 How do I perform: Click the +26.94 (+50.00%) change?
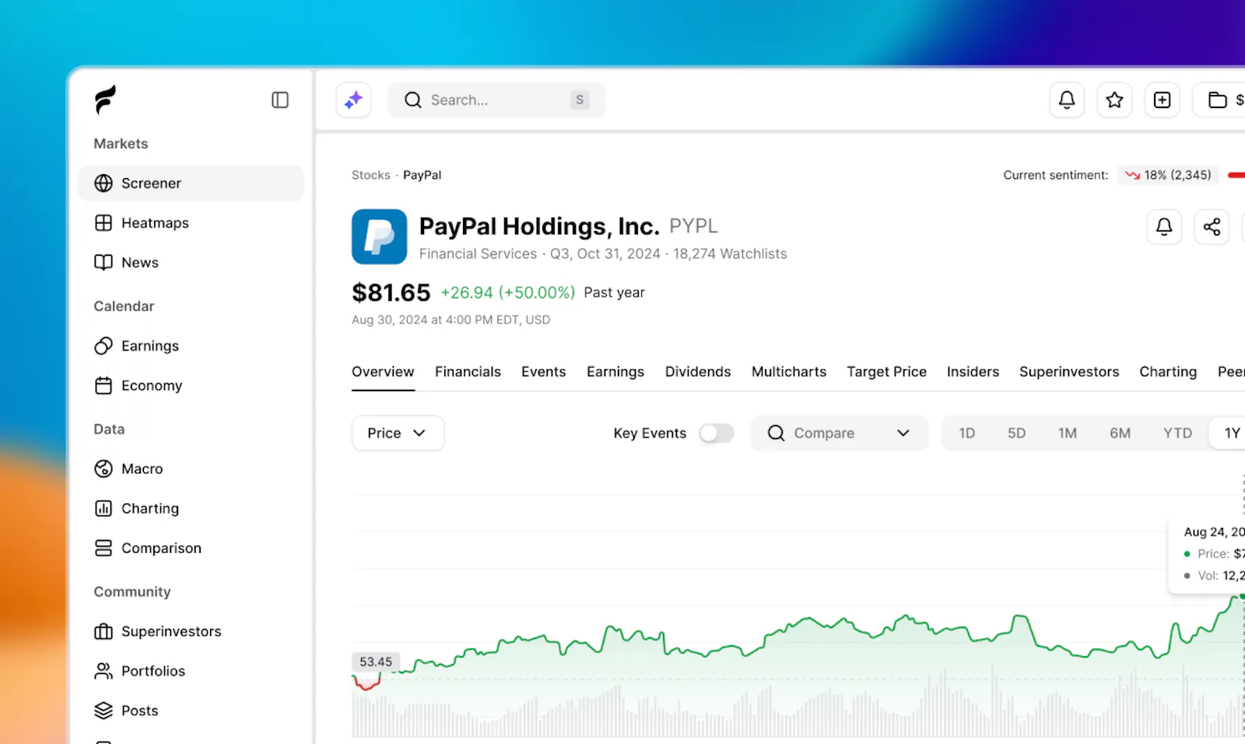[507, 292]
